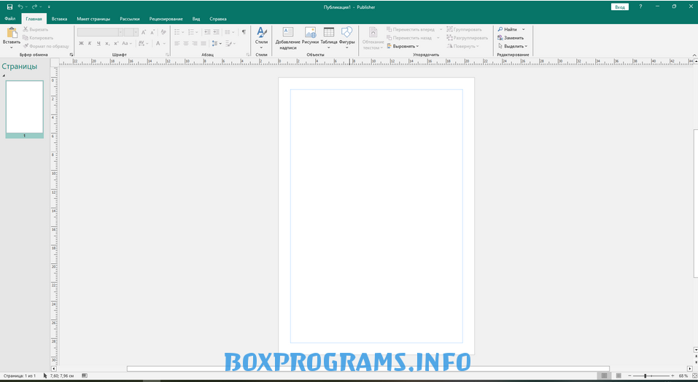
Task: Click the Вход (Sign in) button
Action: click(619, 7)
